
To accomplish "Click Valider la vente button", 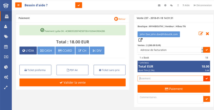I will pyautogui.click(x=72, y=82).
